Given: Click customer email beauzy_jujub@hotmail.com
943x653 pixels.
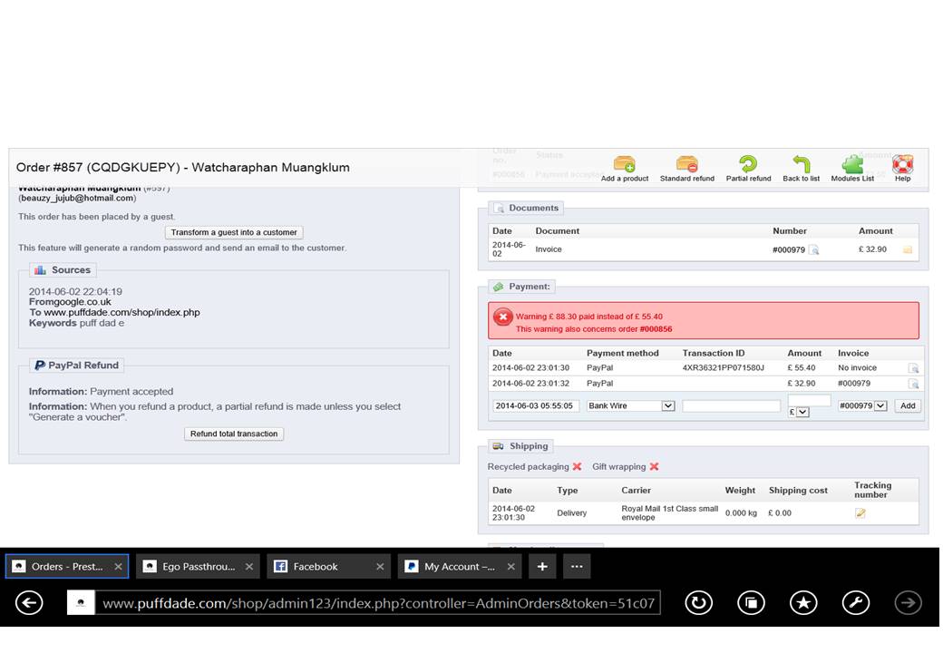Looking at the screenshot, I should click(78, 198).
